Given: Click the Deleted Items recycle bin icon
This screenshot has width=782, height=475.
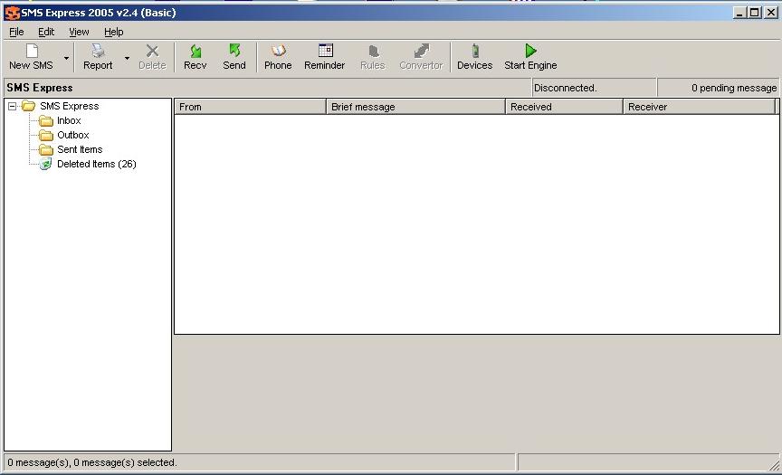Looking at the screenshot, I should coord(46,164).
